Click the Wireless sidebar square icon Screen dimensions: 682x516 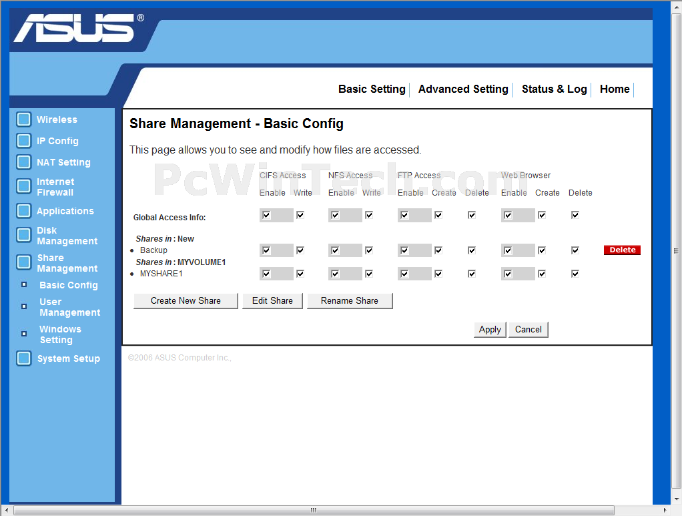tap(23, 119)
